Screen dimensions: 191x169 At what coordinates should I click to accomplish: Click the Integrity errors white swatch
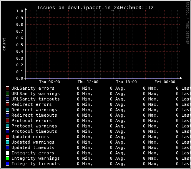click(8, 153)
